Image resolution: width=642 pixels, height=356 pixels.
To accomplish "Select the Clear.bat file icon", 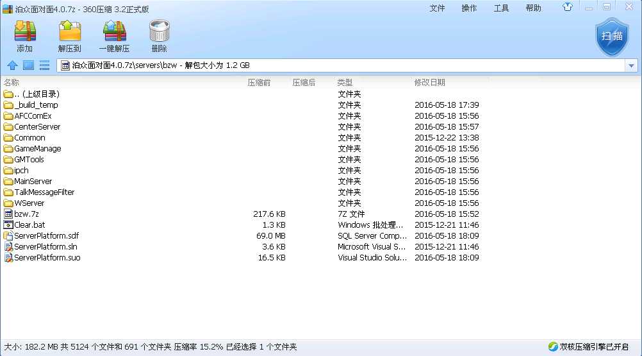I will [8, 225].
